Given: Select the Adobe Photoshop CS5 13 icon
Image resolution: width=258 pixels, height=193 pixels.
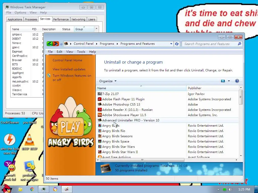Looking at the screenshot, I should (100, 104).
